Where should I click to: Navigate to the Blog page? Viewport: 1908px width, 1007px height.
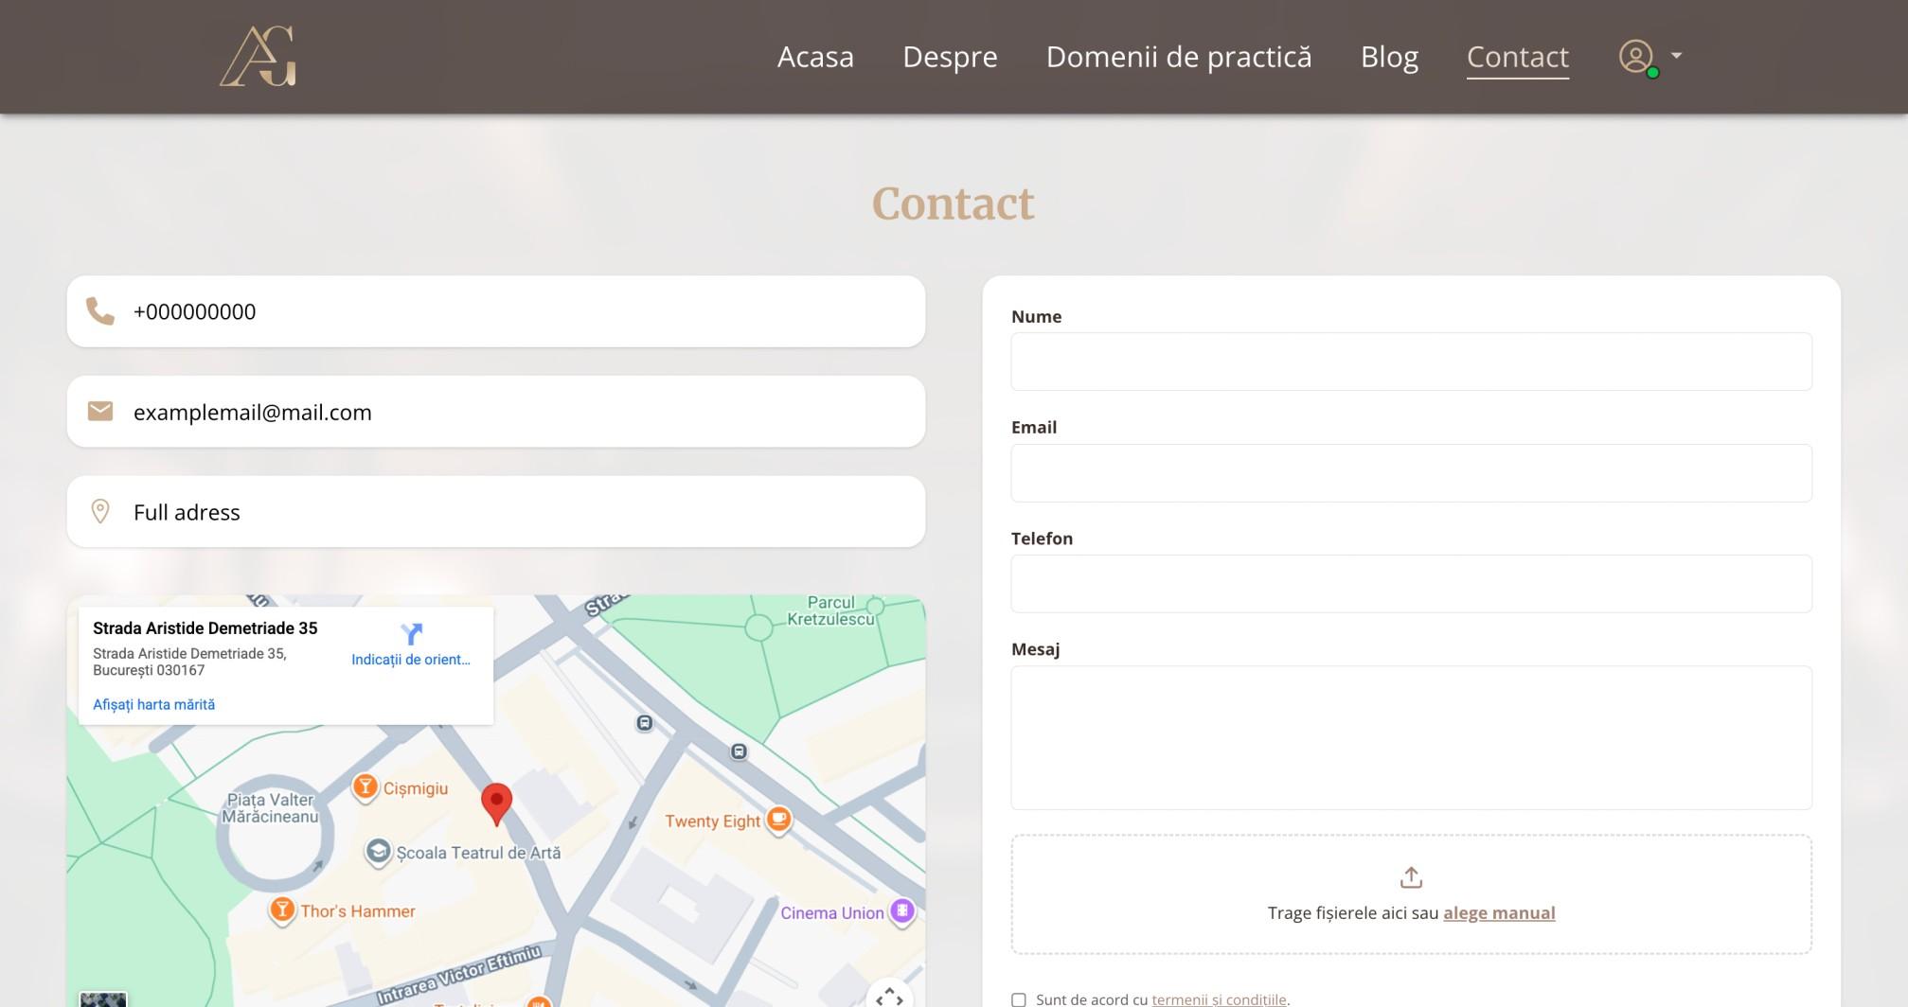click(1389, 57)
